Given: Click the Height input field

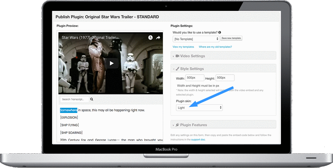Looking at the screenshot, I should tap(225, 78).
